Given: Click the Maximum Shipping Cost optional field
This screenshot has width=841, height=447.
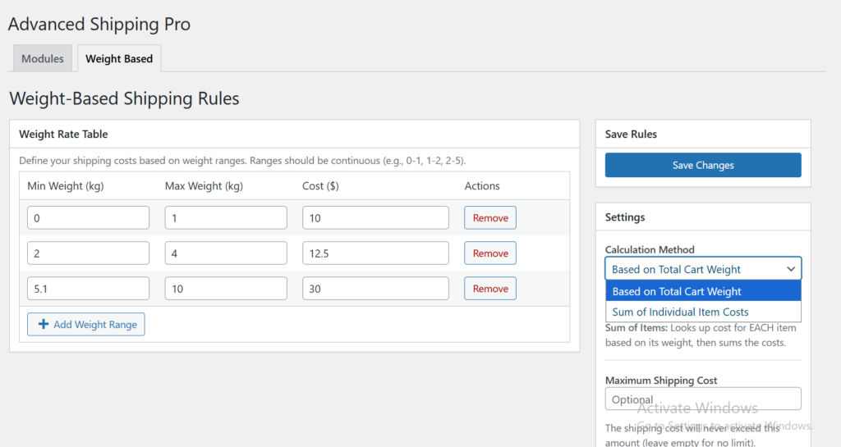Looking at the screenshot, I should click(702, 399).
